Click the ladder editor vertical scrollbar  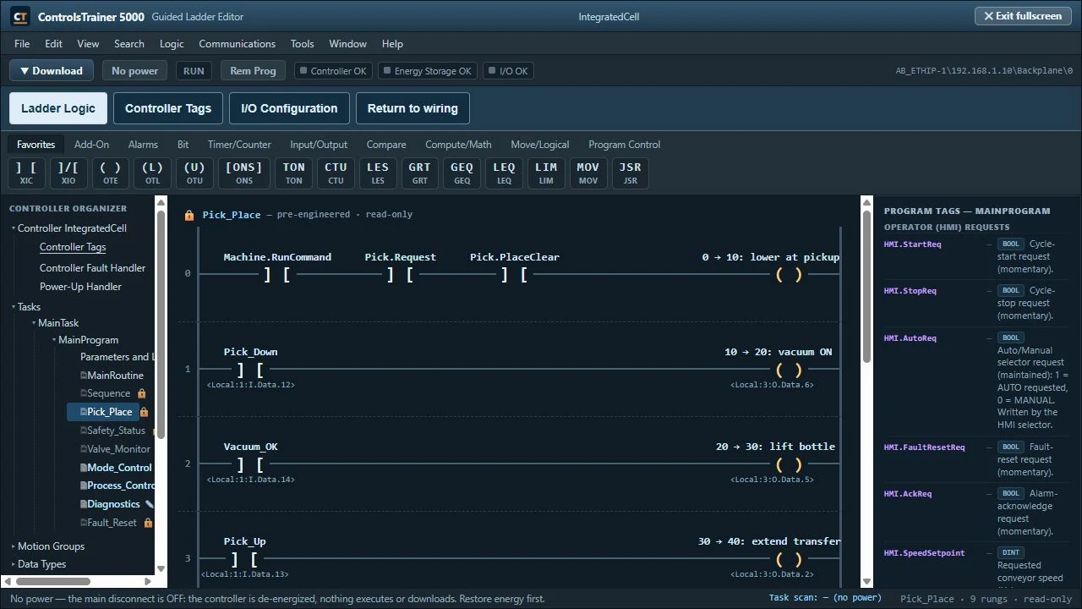click(x=866, y=288)
